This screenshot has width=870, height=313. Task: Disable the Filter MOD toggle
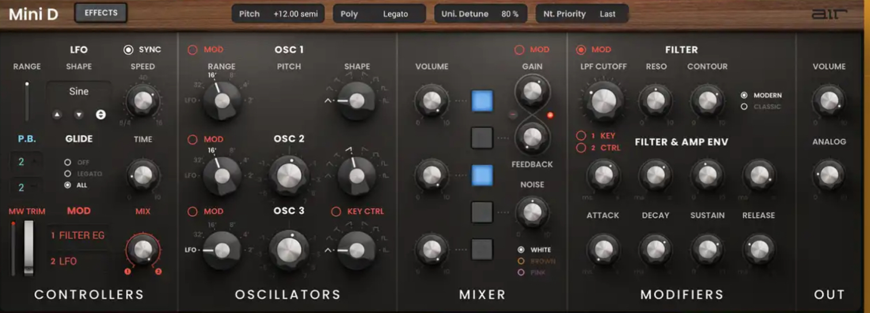click(581, 50)
